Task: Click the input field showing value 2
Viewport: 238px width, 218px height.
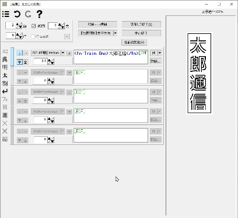Action: [10, 26]
